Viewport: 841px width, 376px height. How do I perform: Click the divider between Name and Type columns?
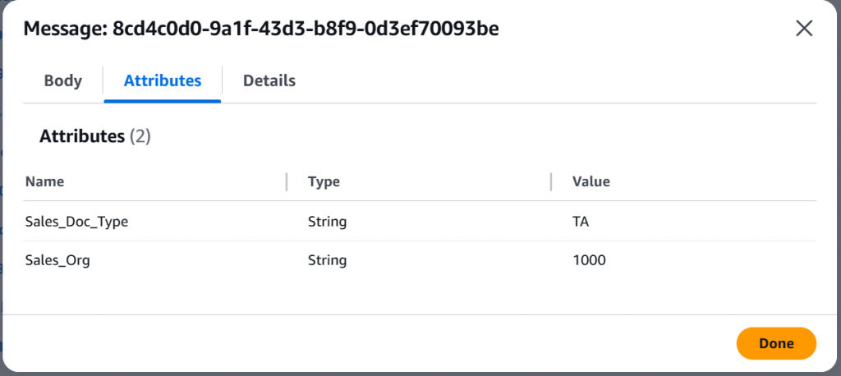click(287, 181)
